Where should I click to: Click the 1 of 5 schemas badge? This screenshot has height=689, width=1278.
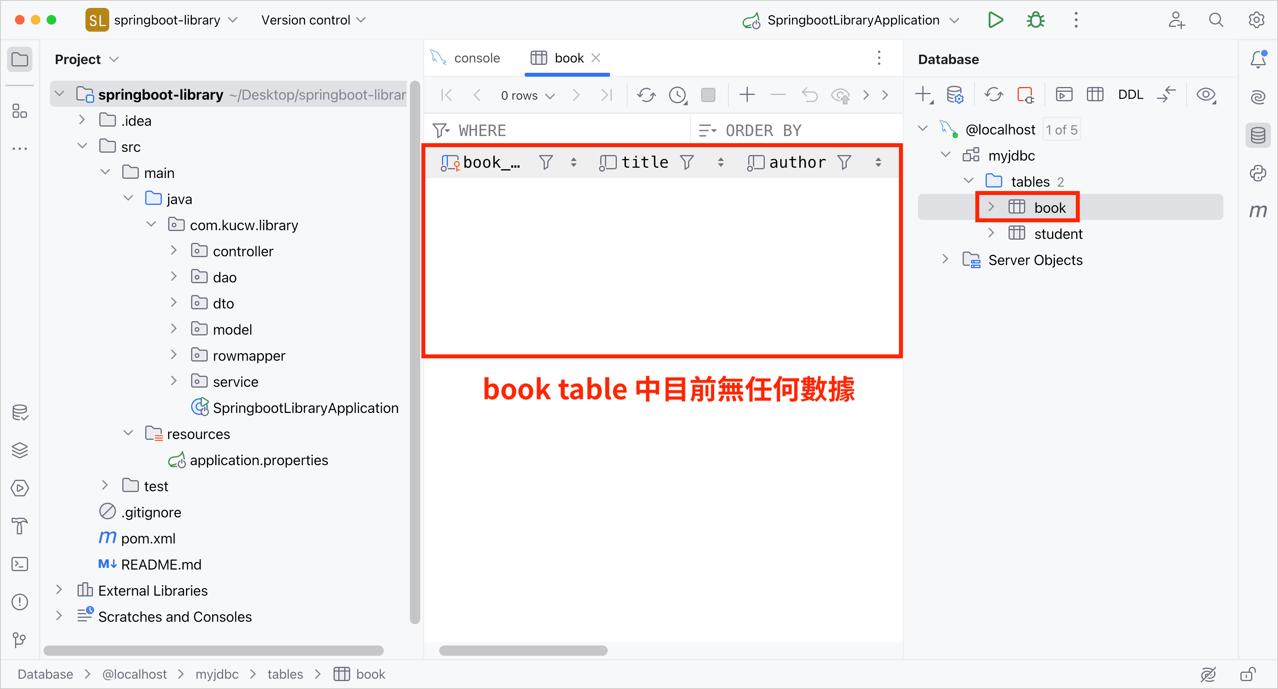pos(1062,129)
